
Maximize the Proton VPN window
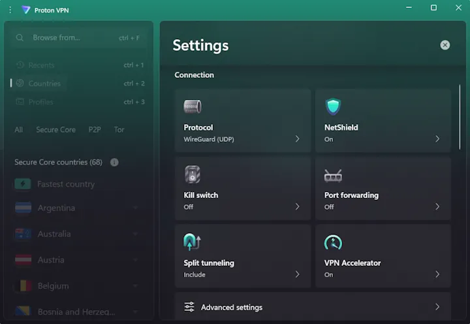[433, 7]
